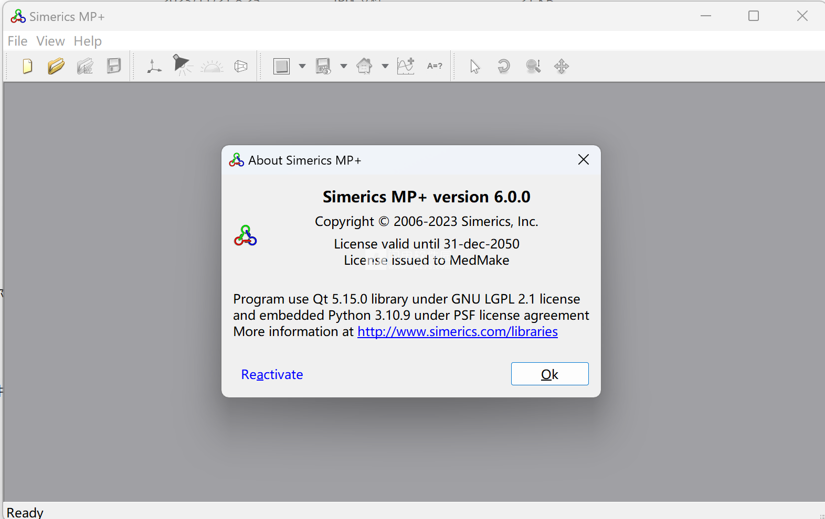825x519 pixels.
Task: Click the A=? expression icon
Action: tap(435, 66)
